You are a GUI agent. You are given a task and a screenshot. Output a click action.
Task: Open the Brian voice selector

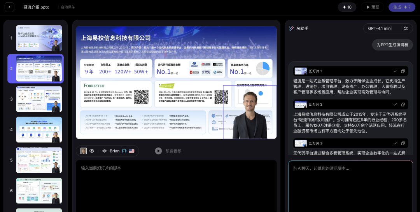pyautogui.click(x=115, y=151)
